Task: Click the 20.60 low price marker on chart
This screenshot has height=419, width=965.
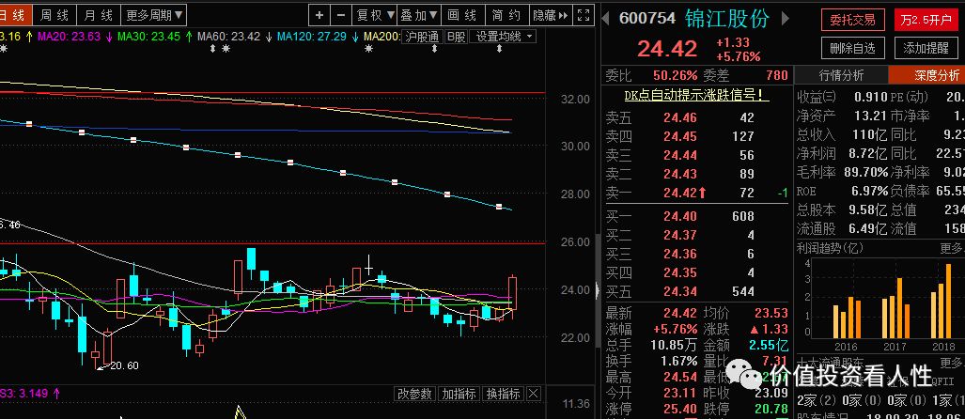Action: 124,365
